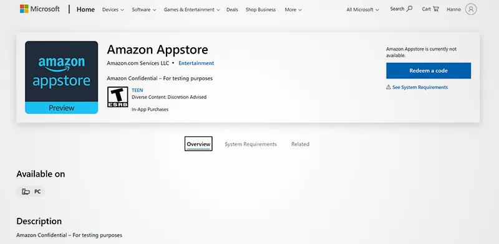Expand the Devices menu
The width and height of the screenshot is (499, 244).
tap(113, 9)
